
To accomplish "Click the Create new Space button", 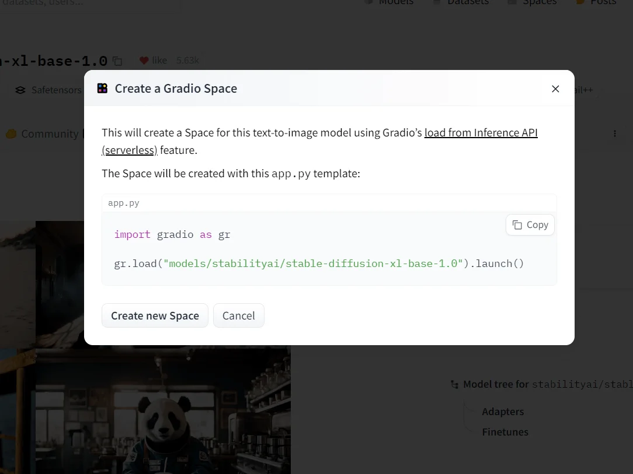I will pos(155,315).
